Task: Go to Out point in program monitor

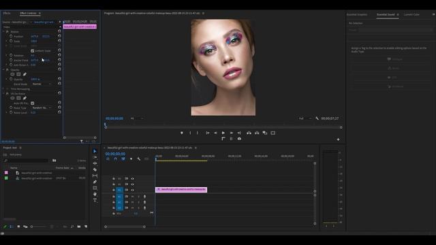Action: pos(239,133)
